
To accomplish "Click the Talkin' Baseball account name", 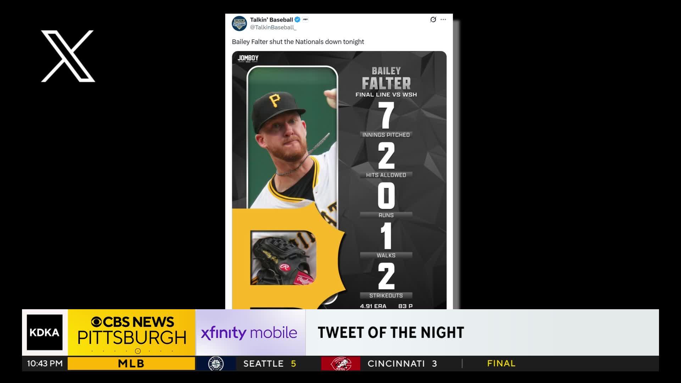I will 271,20.
